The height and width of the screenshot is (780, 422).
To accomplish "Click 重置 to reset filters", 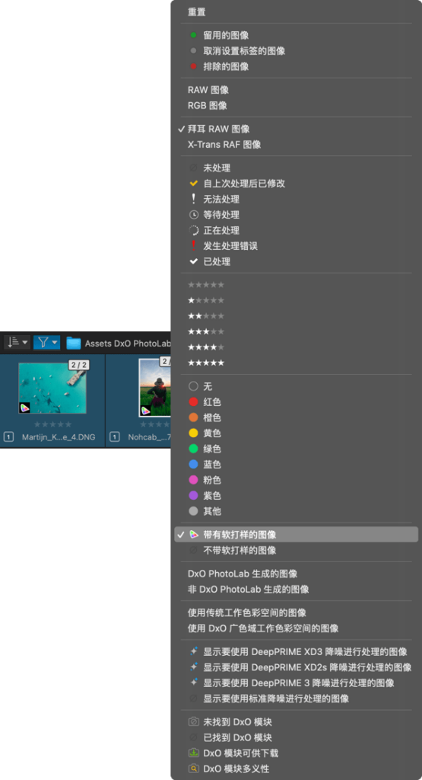I will point(197,12).
